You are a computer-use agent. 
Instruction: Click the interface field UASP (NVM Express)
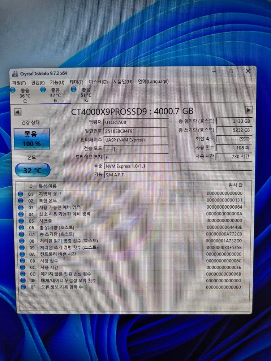point(136,140)
